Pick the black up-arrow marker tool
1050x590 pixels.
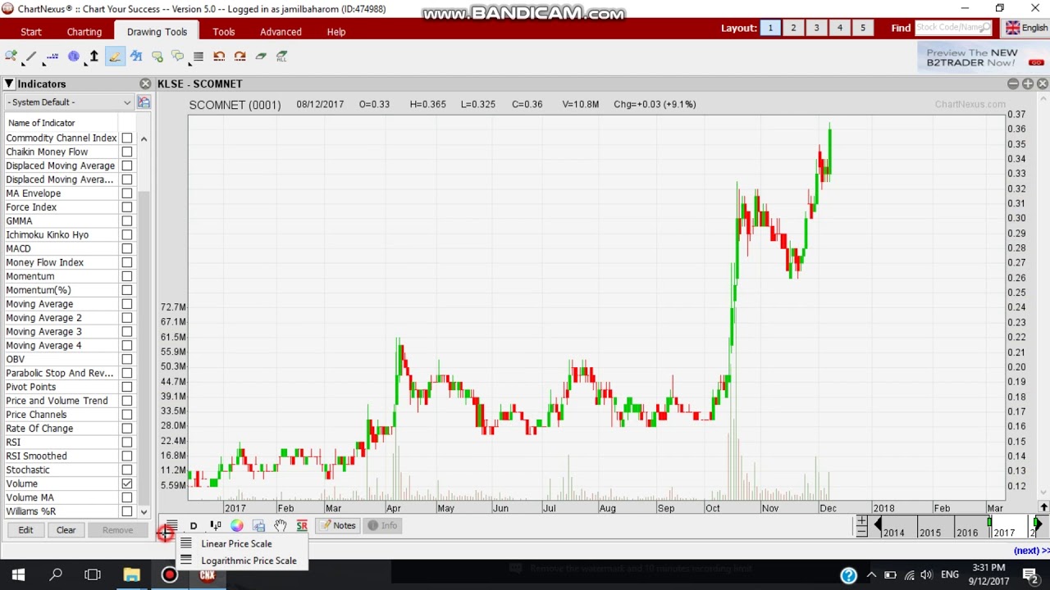(x=94, y=57)
